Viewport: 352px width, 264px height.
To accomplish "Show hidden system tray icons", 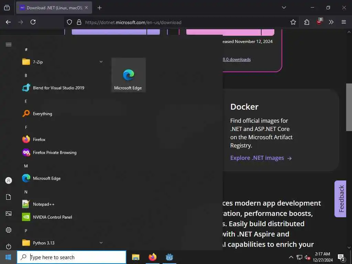I will (291, 257).
